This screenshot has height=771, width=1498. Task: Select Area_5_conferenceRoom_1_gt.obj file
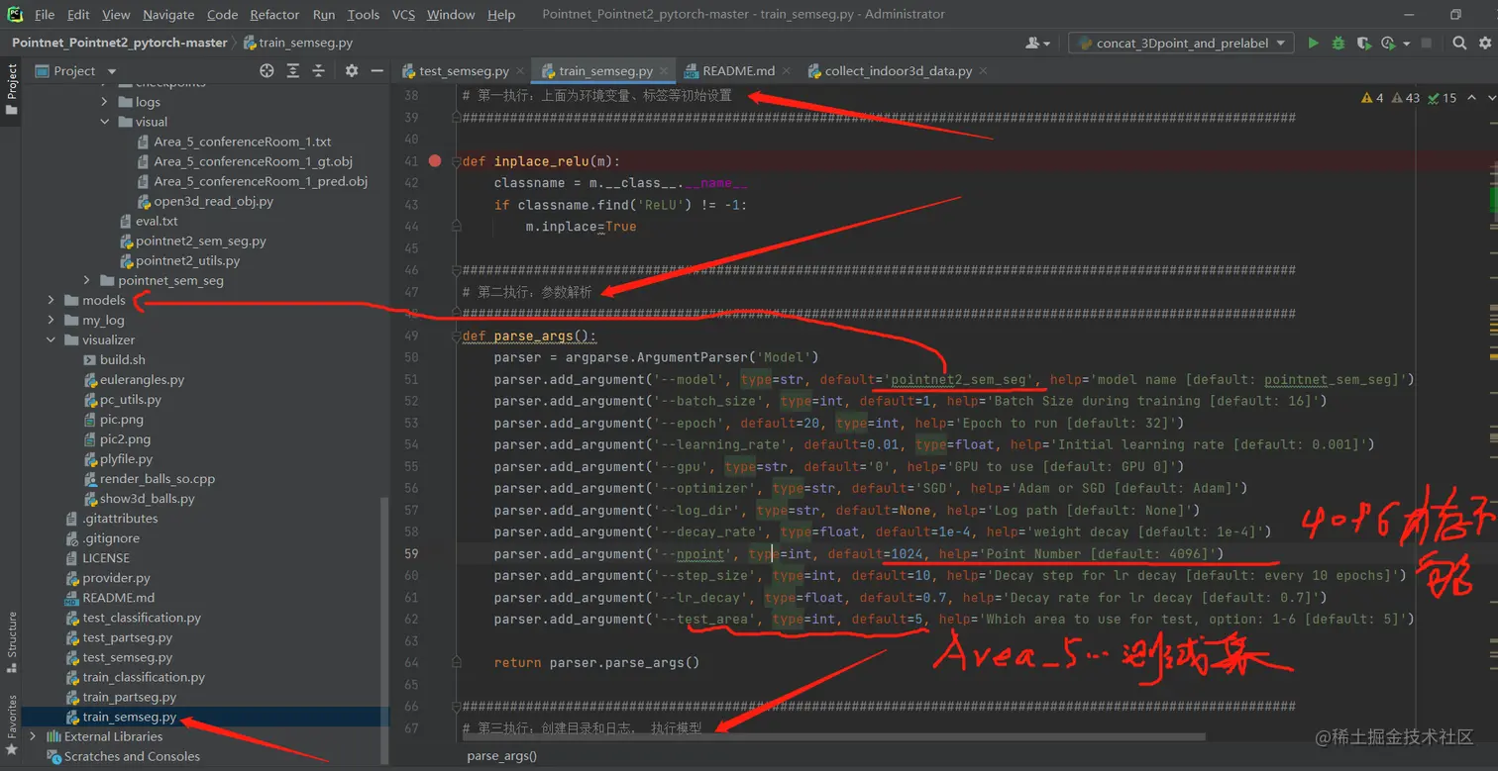click(x=253, y=161)
